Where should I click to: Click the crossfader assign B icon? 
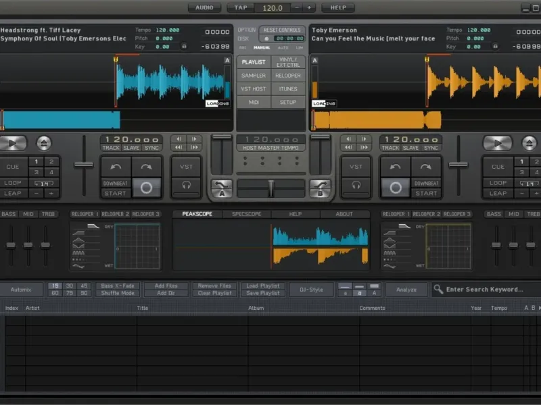320,188
